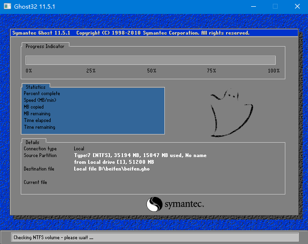Click the Local connection value
The image size is (308, 244).
(x=79, y=148)
